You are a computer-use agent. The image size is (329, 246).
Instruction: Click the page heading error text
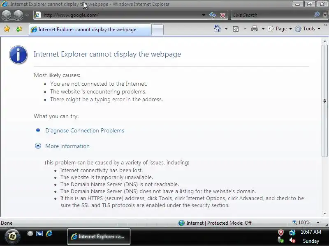(x=107, y=54)
